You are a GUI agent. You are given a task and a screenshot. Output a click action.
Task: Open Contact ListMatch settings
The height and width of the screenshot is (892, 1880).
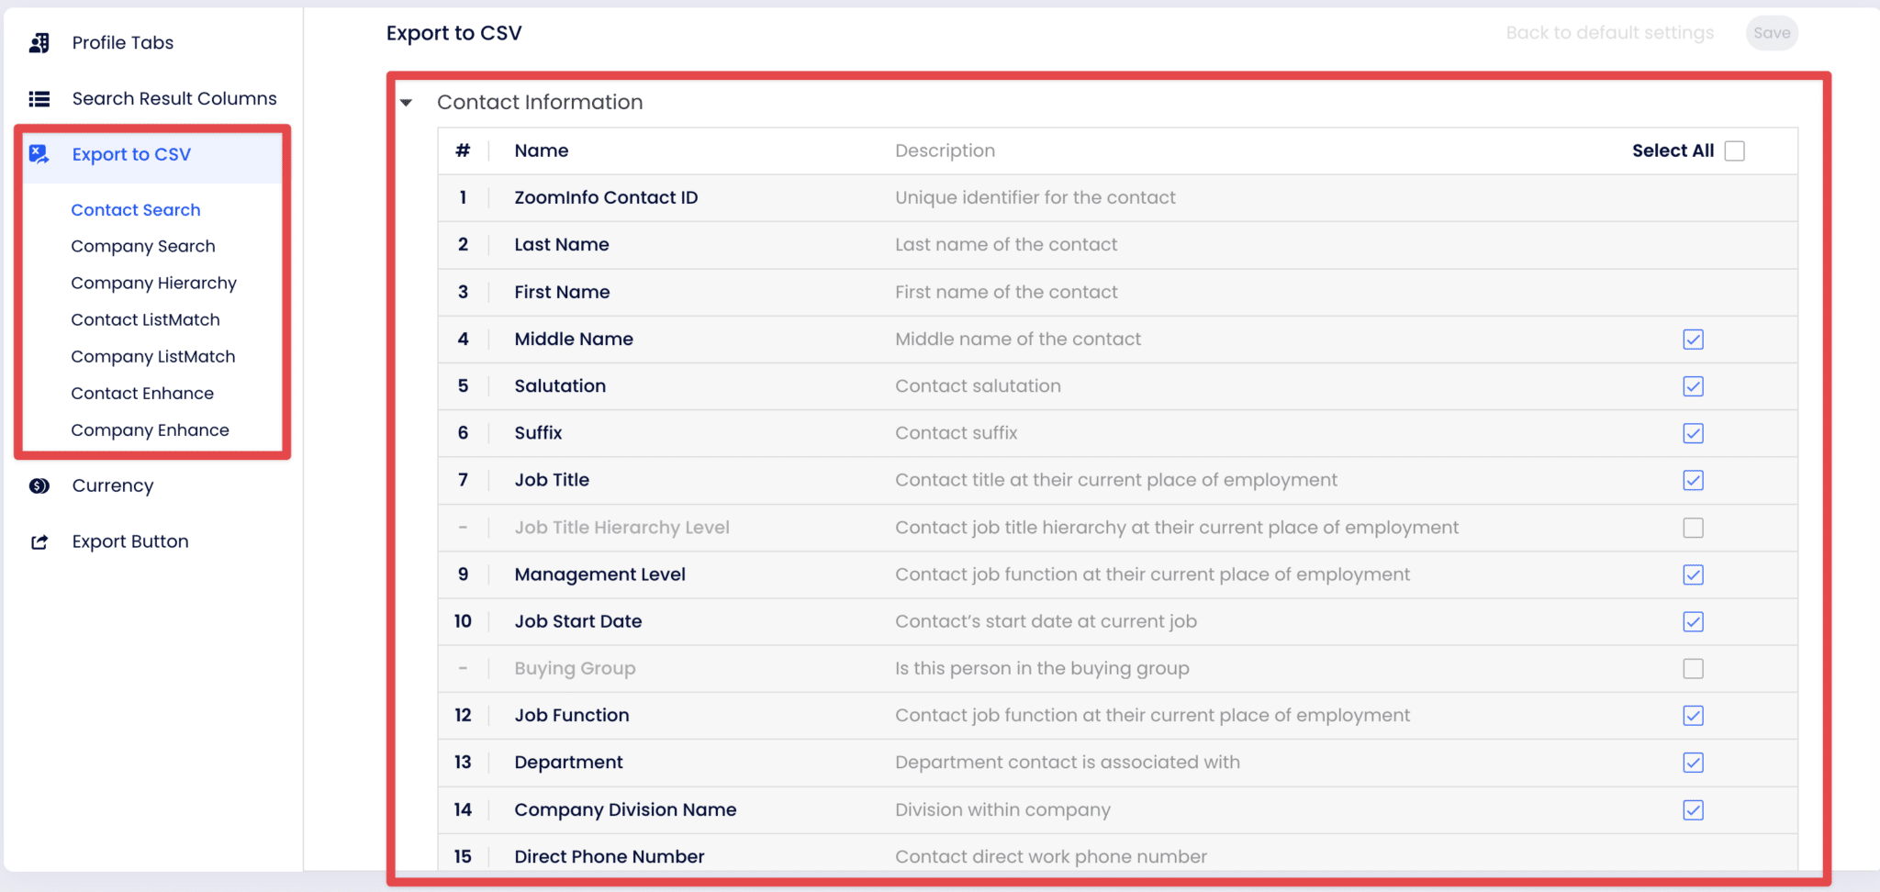tap(145, 319)
